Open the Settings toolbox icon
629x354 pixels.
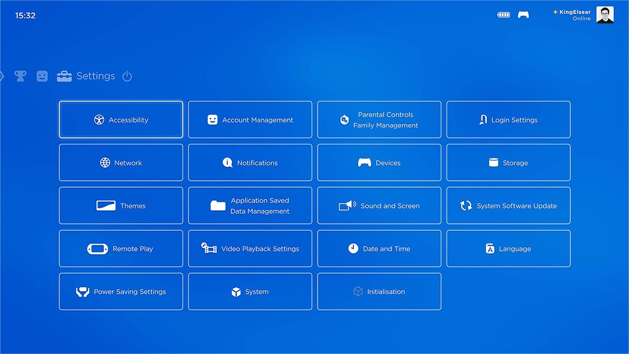[64, 76]
